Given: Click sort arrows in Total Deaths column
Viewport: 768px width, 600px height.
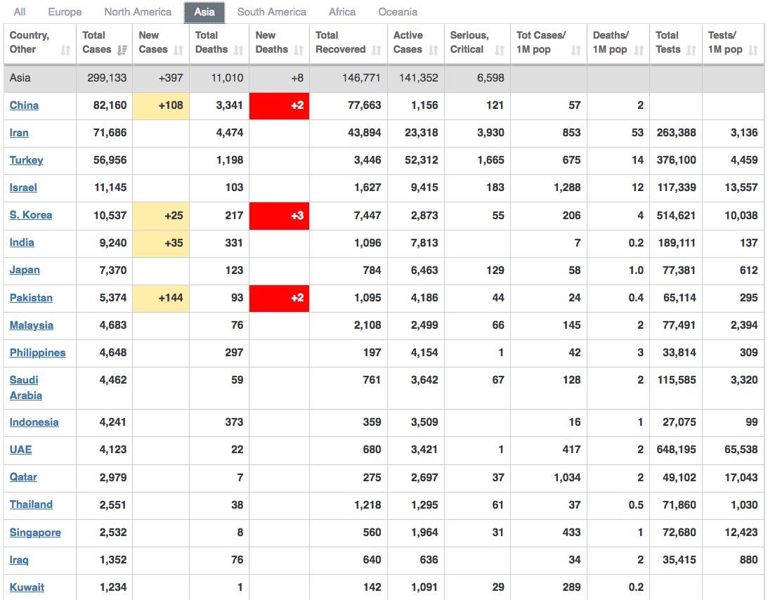Looking at the screenshot, I should [x=238, y=50].
